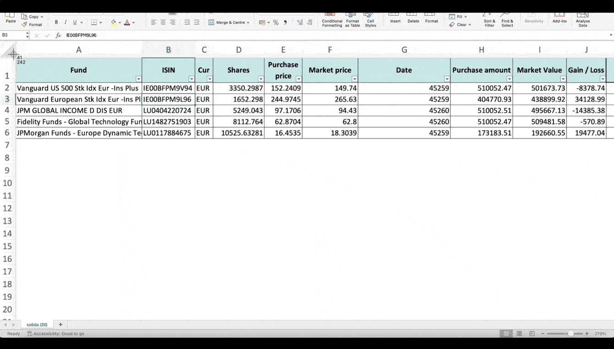Image resolution: width=614 pixels, height=349 pixels.
Task: Open filter dropdown for Shares column
Action: tap(261, 79)
